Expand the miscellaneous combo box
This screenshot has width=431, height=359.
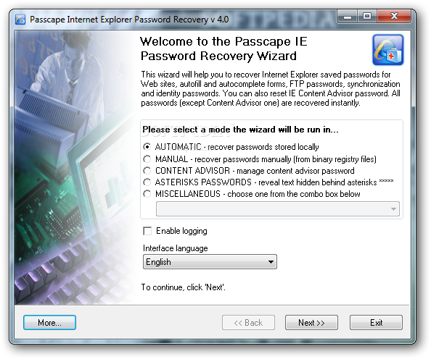pos(278,208)
